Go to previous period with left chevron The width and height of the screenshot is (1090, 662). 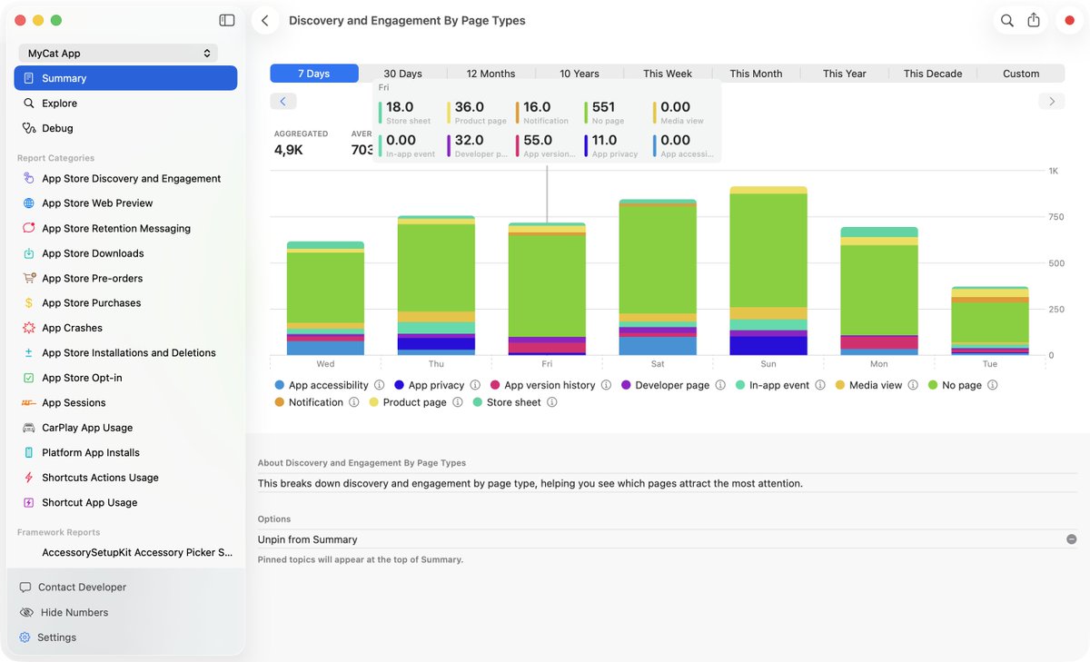[282, 102]
